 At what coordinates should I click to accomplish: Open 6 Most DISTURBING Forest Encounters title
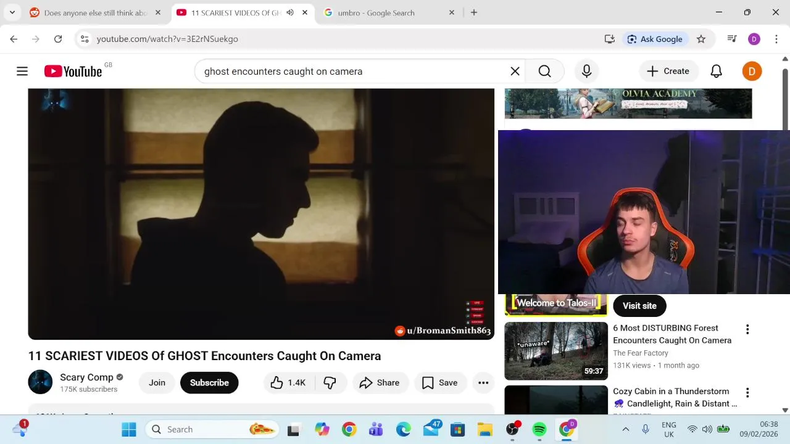pyautogui.click(x=672, y=334)
